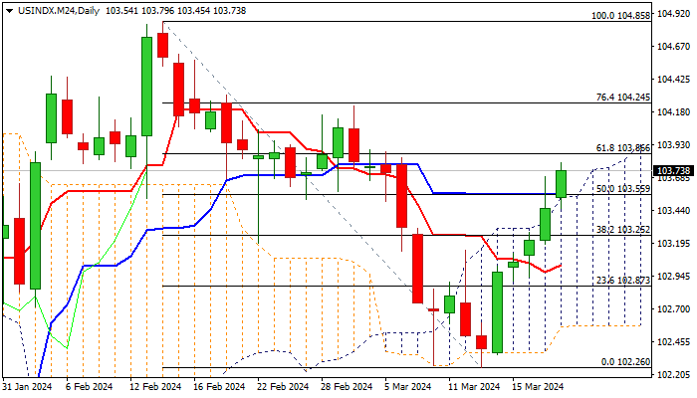Select the 38.2 103.252 Fibonacci label

coord(622,230)
